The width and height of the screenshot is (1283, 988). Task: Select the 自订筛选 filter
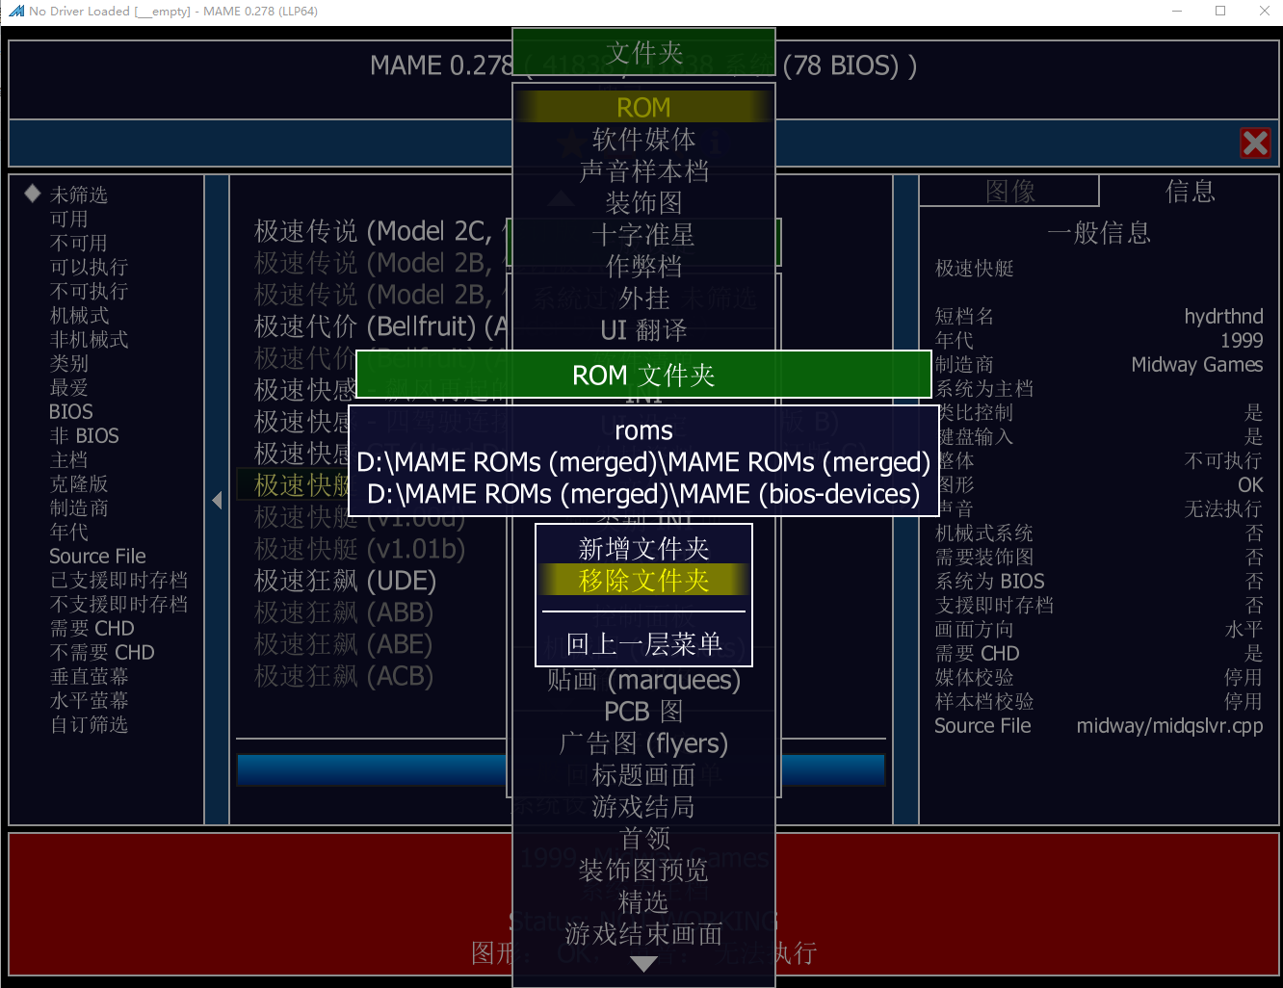click(x=89, y=724)
